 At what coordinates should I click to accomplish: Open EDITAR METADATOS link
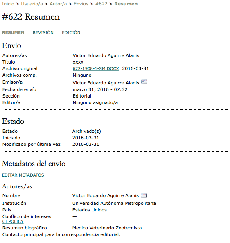point(23,175)
